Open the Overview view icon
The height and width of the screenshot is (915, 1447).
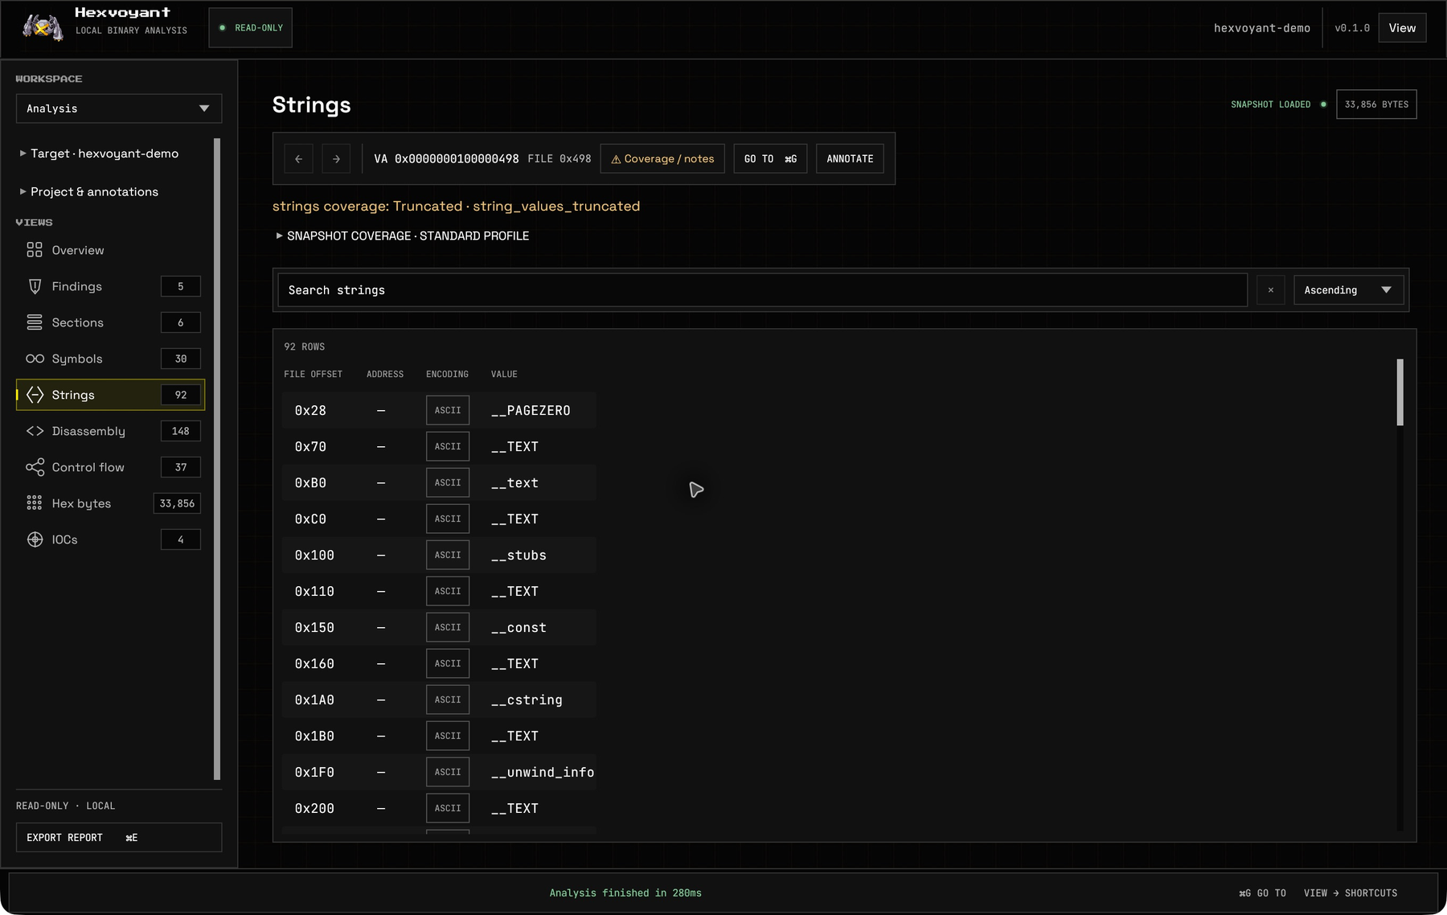[35, 250]
